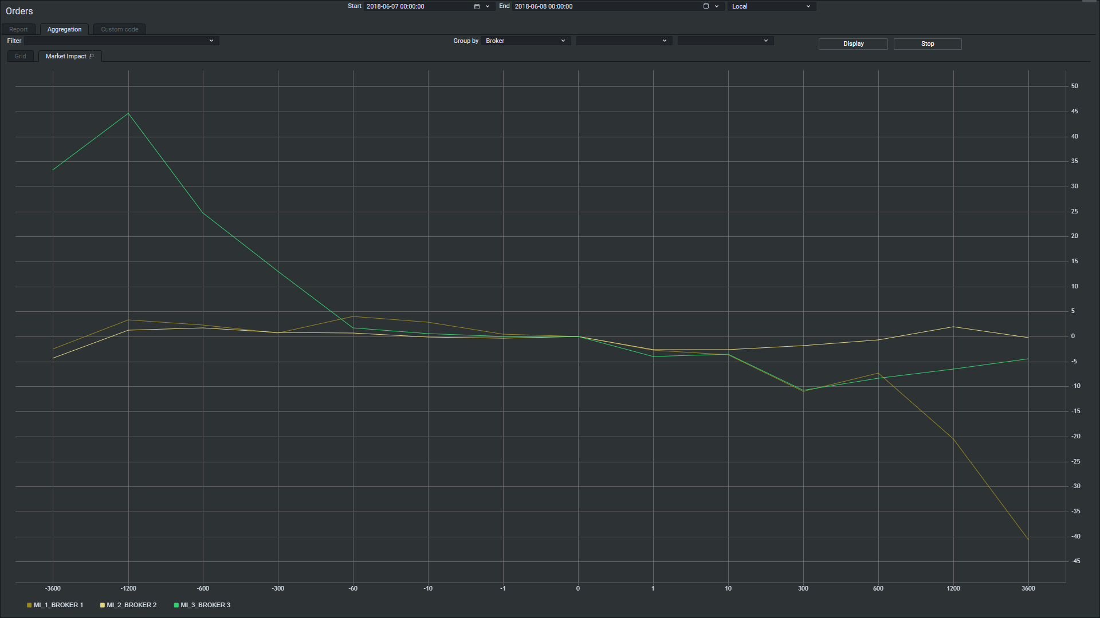The height and width of the screenshot is (618, 1100).
Task: Open the Group by Broker dropdown
Action: point(525,41)
